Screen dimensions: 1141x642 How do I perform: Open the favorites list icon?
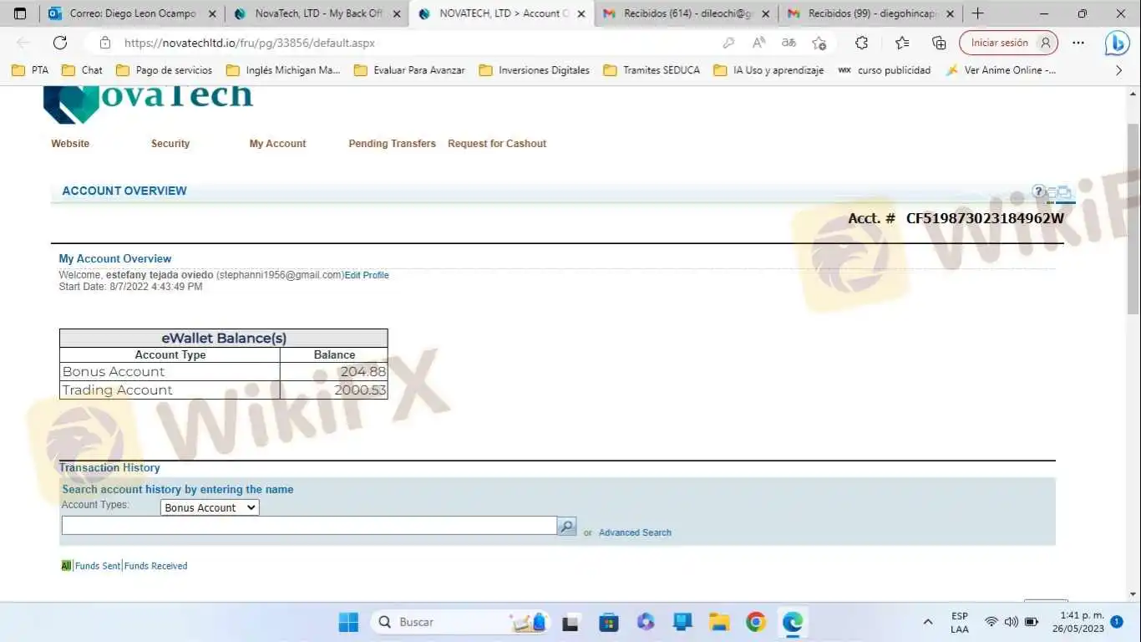(x=902, y=43)
